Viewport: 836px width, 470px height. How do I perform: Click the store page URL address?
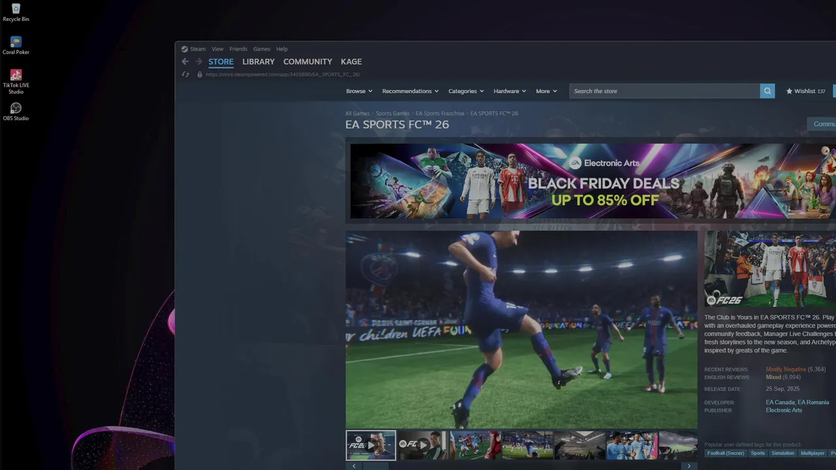283,74
